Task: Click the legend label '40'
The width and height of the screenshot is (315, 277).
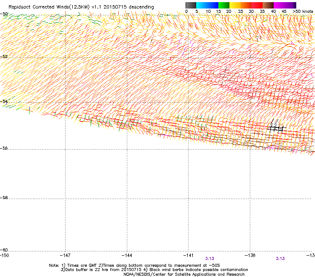Action: pyautogui.click(x=273, y=12)
